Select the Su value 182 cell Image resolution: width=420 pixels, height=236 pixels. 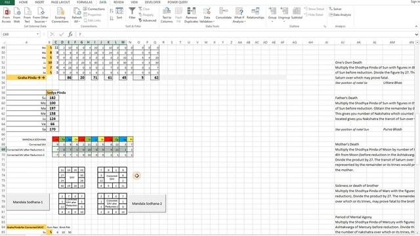pyautogui.click(x=52, y=98)
